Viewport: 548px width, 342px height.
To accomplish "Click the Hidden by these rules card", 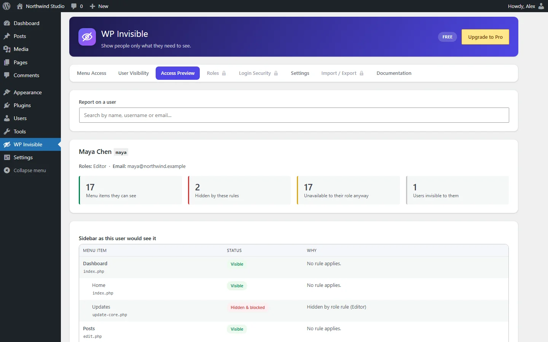I will pyautogui.click(x=239, y=190).
